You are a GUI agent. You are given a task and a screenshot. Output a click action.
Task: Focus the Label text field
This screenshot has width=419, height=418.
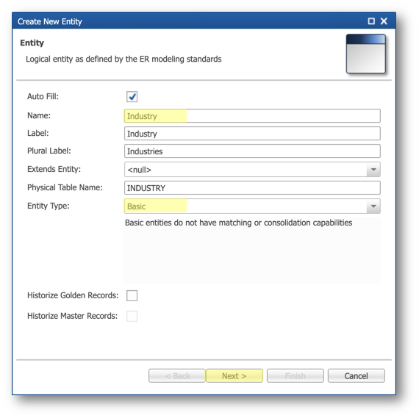click(252, 134)
